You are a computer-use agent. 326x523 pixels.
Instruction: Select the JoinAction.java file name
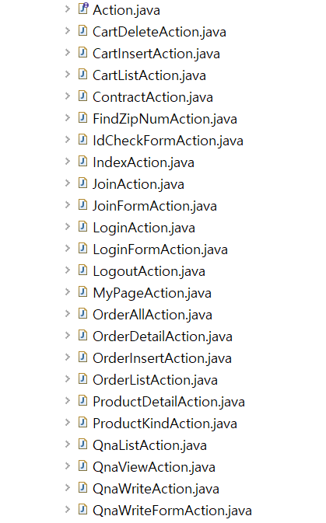[x=138, y=184]
